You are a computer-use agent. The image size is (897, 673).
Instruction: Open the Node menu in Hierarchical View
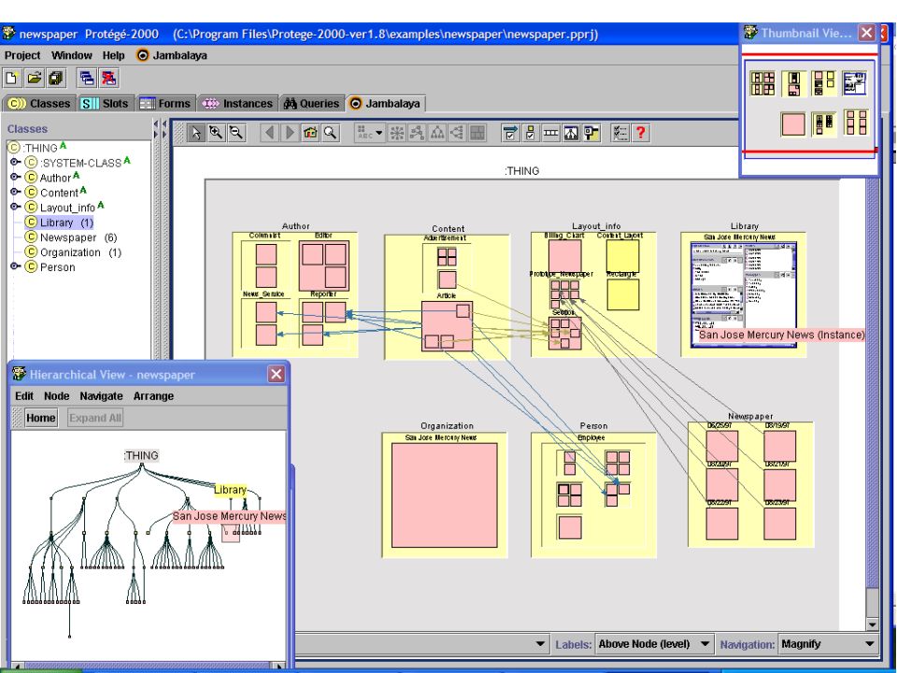57,396
